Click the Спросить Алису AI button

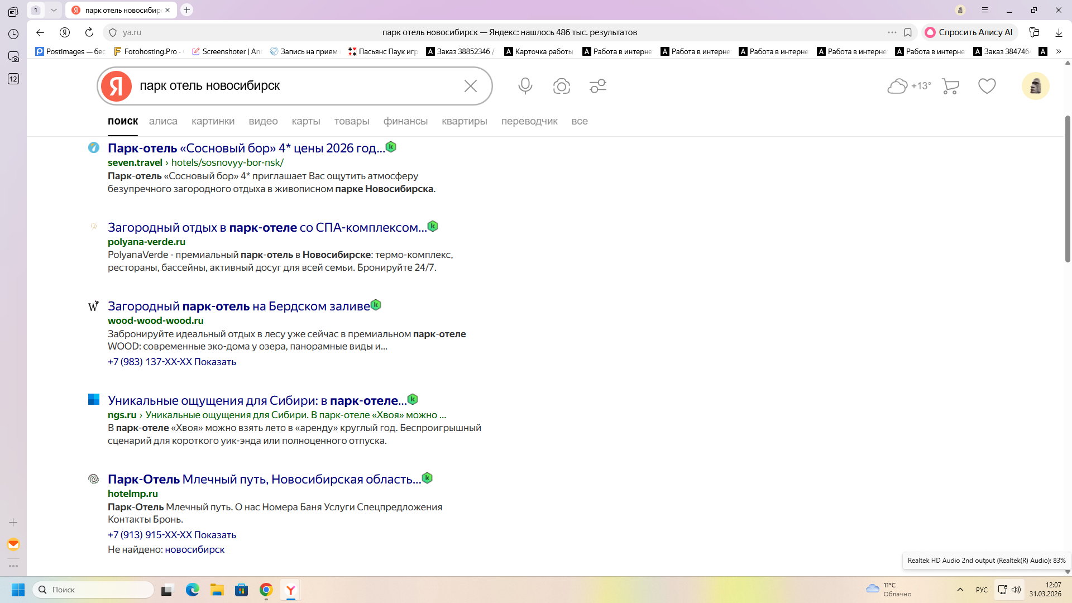tap(969, 32)
